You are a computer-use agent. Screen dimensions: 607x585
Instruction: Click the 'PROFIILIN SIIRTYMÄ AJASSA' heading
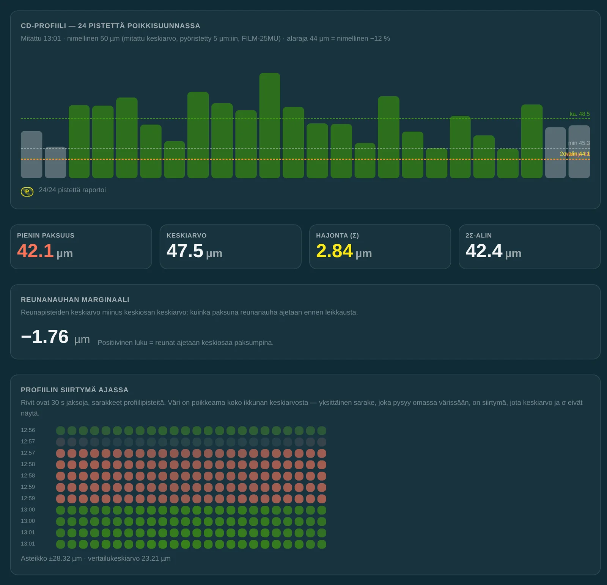(x=75, y=390)
